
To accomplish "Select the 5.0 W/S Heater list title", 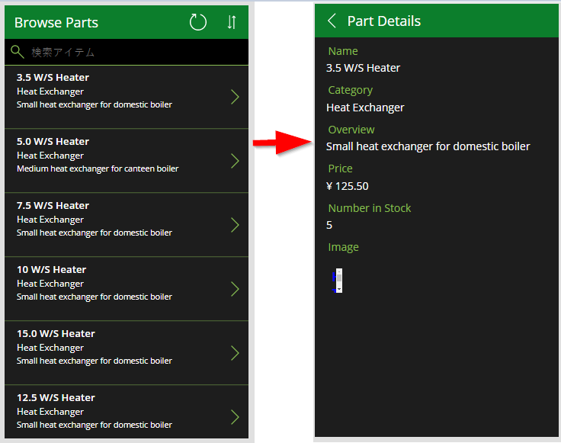I will click(53, 141).
